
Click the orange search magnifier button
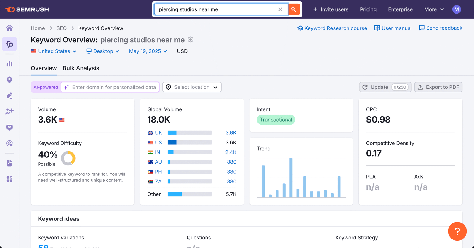tap(294, 9)
